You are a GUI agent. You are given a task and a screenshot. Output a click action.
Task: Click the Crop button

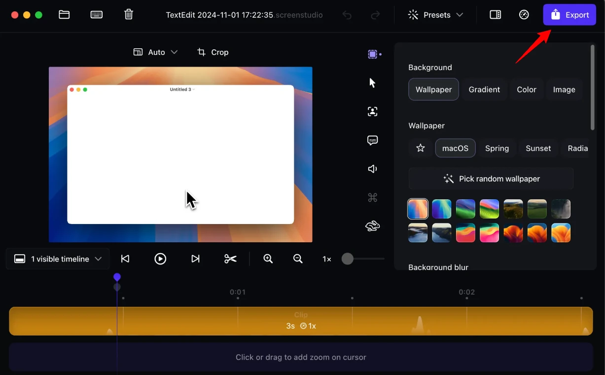point(213,52)
